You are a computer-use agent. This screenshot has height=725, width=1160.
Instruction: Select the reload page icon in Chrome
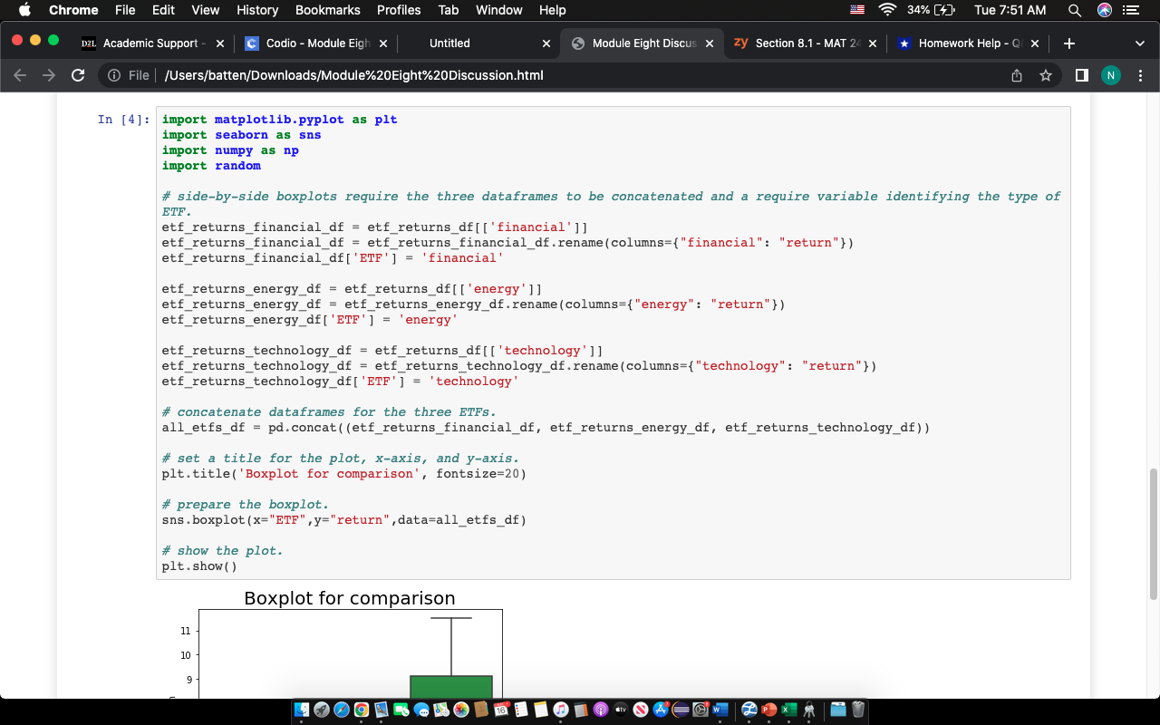[77, 75]
